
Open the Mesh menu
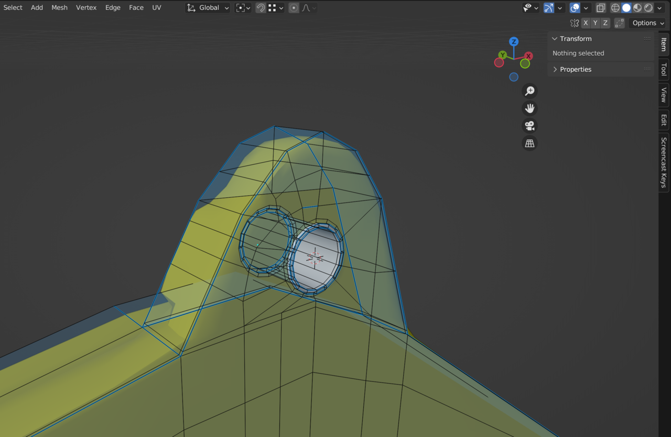(x=59, y=8)
